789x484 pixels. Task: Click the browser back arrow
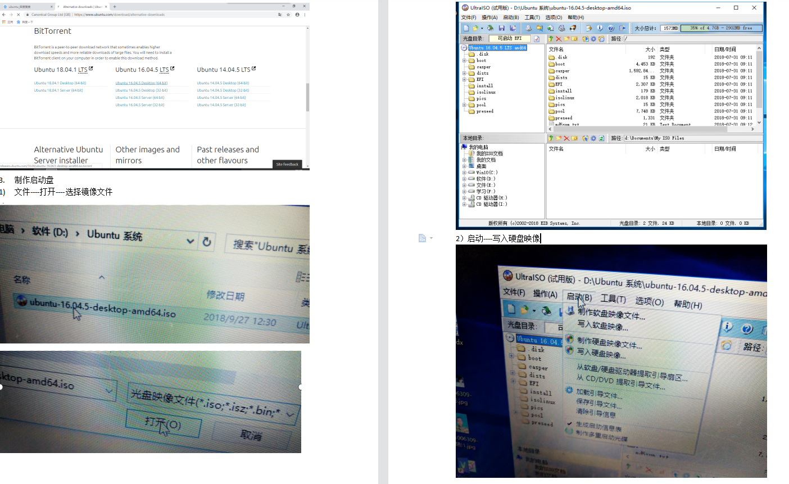pyautogui.click(x=4, y=15)
